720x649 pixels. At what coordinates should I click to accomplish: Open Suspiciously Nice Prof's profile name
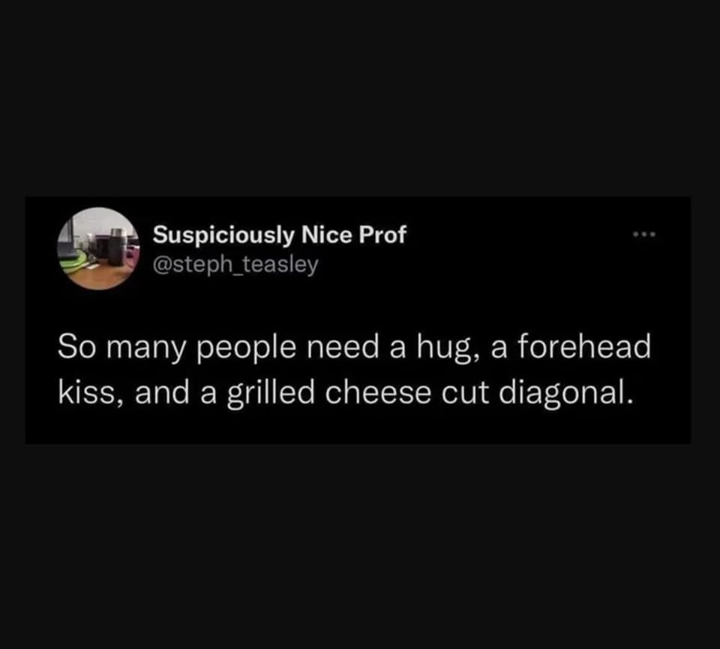click(x=280, y=235)
